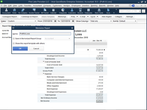Open My Company icon
Image resolution: width=147 pixels, height=110 pixels.
tap(23, 11)
